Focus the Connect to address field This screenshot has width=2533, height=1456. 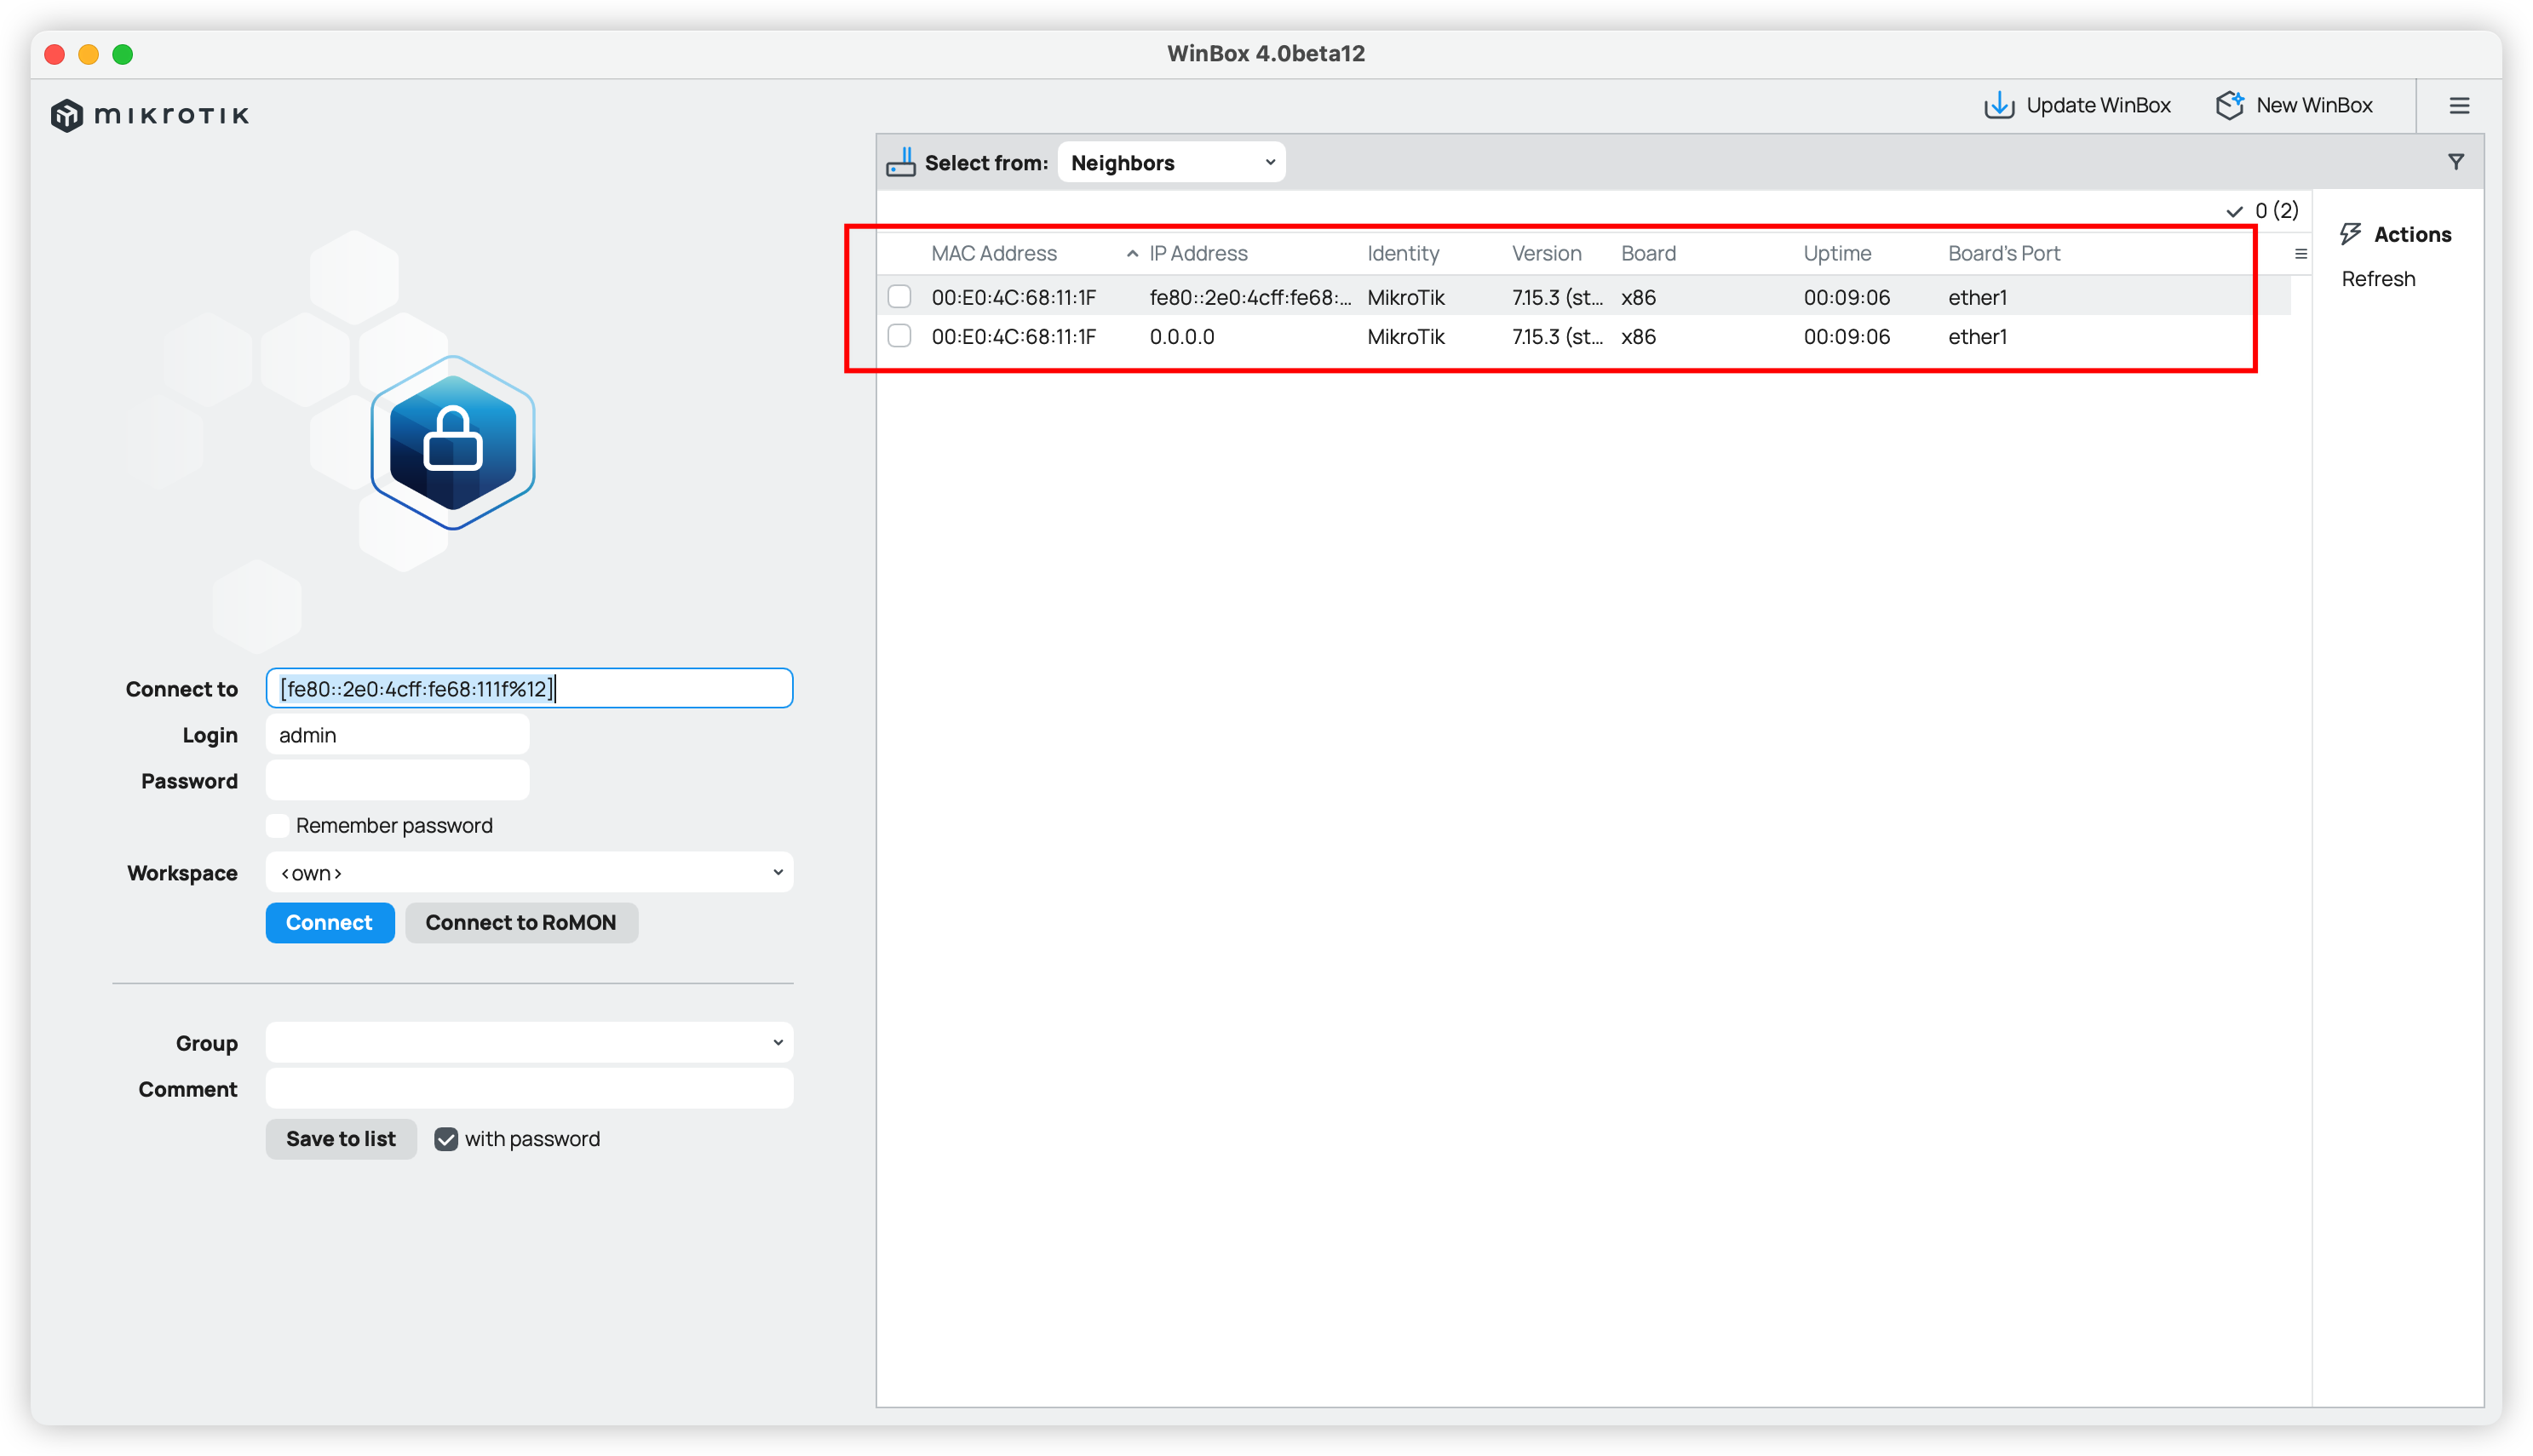click(529, 688)
